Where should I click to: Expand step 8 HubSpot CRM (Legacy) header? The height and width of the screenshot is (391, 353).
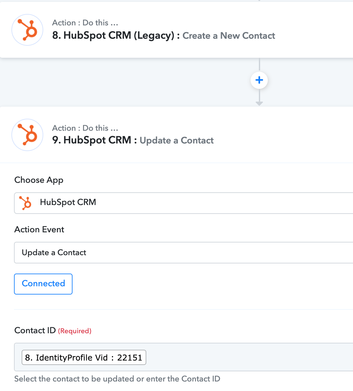[177, 30]
